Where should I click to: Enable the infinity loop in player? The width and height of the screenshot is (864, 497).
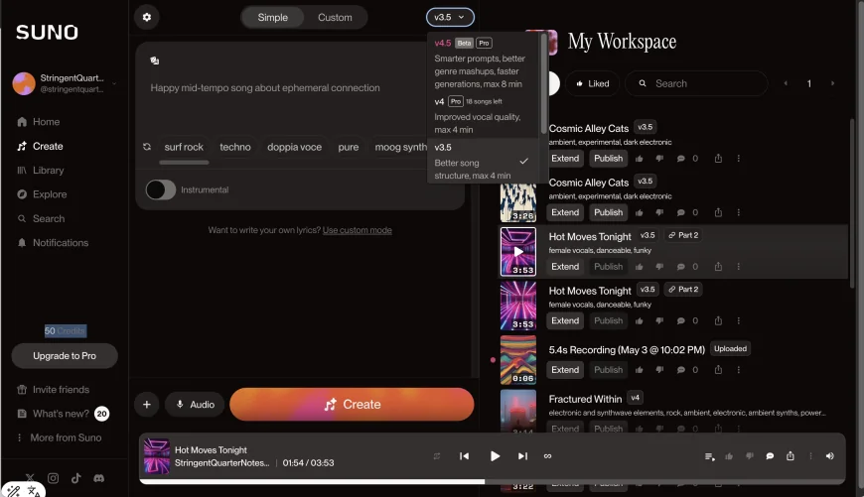tap(547, 456)
